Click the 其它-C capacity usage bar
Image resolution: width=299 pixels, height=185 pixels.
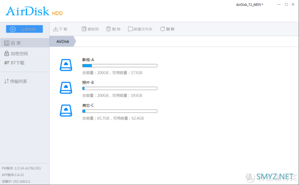coord(120,111)
